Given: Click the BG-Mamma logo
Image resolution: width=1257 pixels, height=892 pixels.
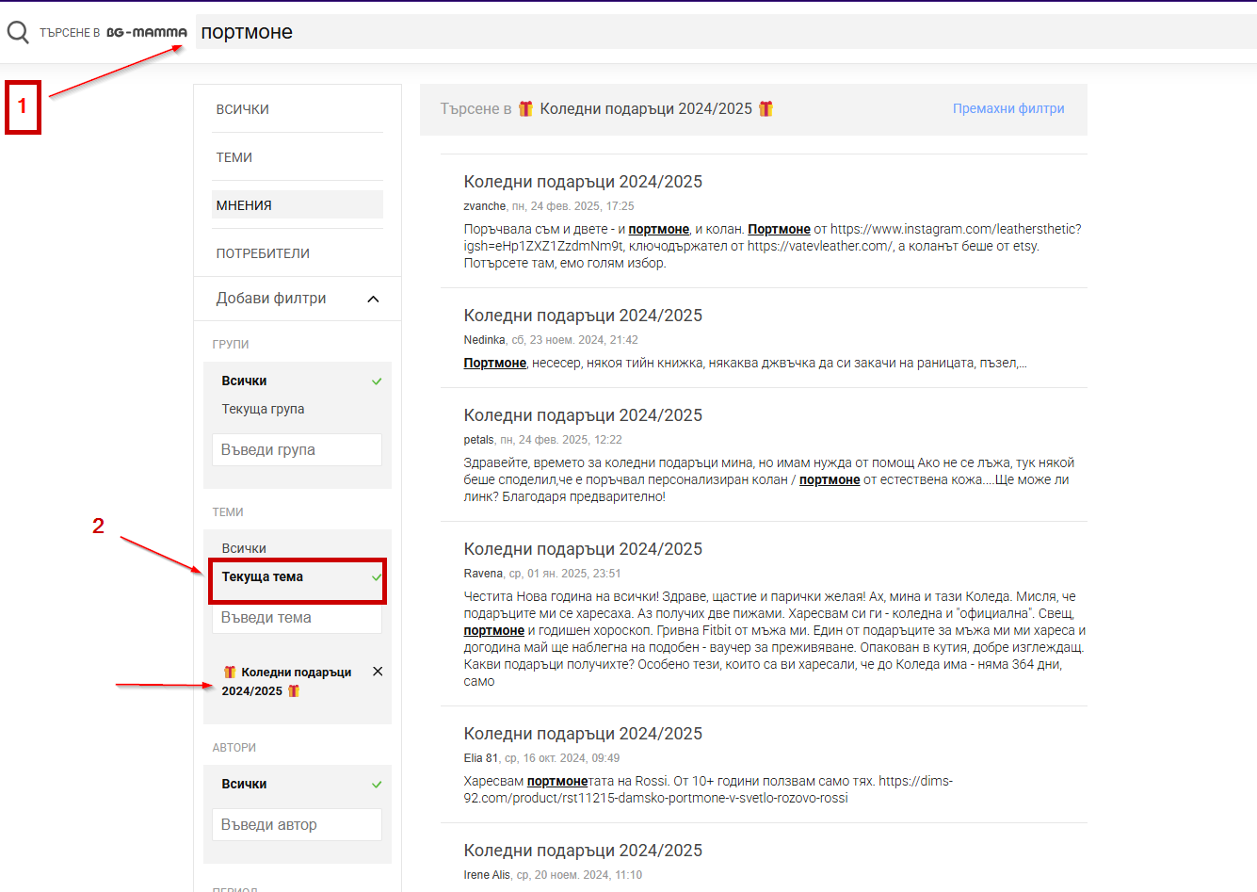Looking at the screenshot, I should click(146, 32).
